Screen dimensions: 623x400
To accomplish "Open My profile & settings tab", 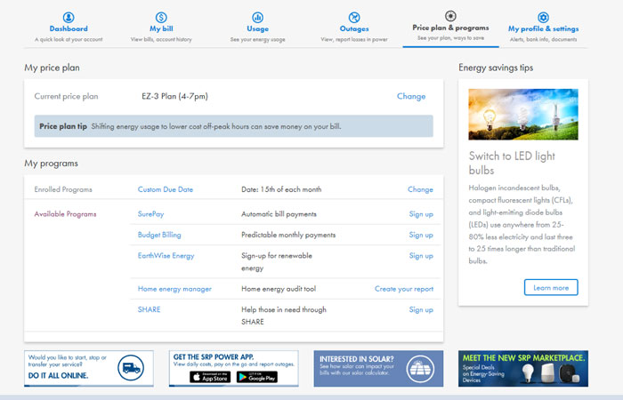I will (x=543, y=29).
